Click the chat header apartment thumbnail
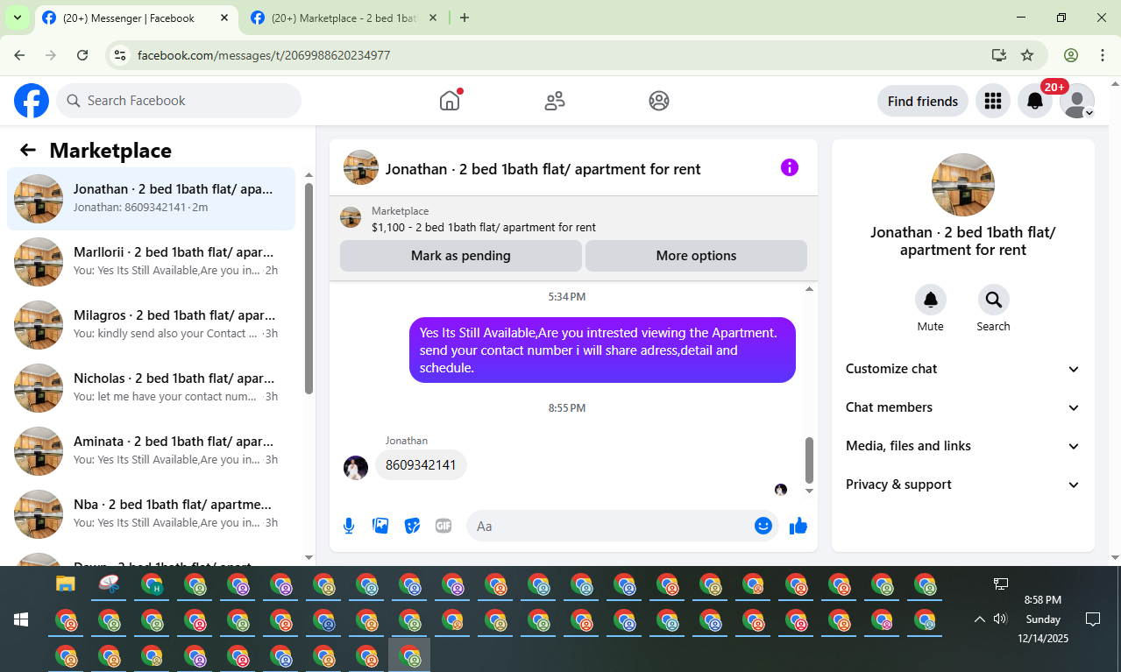The height and width of the screenshot is (672, 1121). pyautogui.click(x=361, y=167)
